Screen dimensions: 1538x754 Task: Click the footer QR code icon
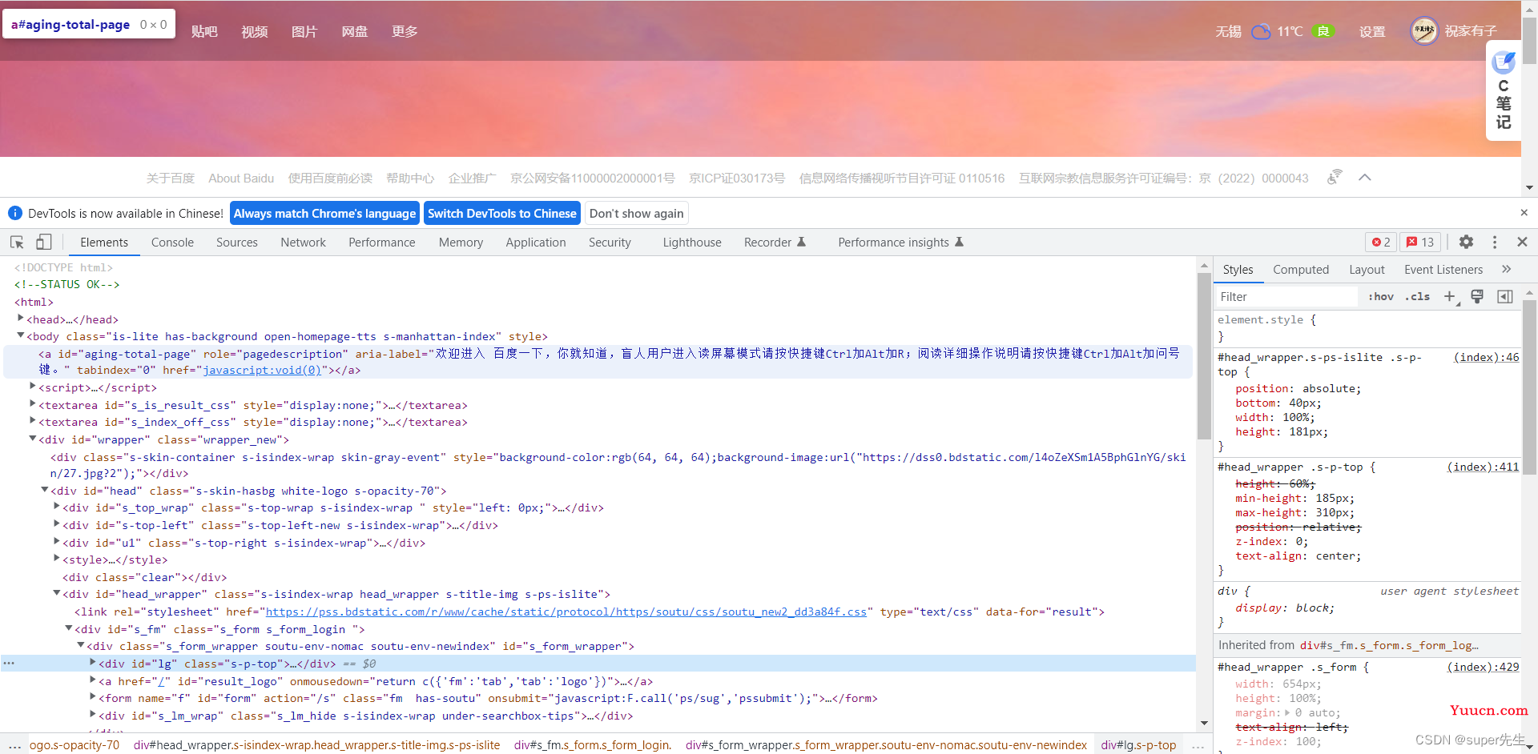(x=1335, y=178)
